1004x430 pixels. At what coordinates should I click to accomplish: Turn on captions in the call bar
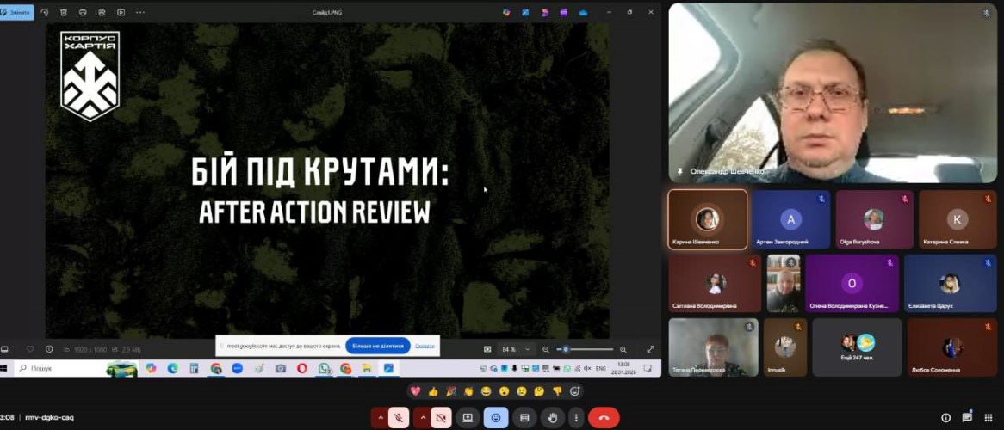(524, 418)
